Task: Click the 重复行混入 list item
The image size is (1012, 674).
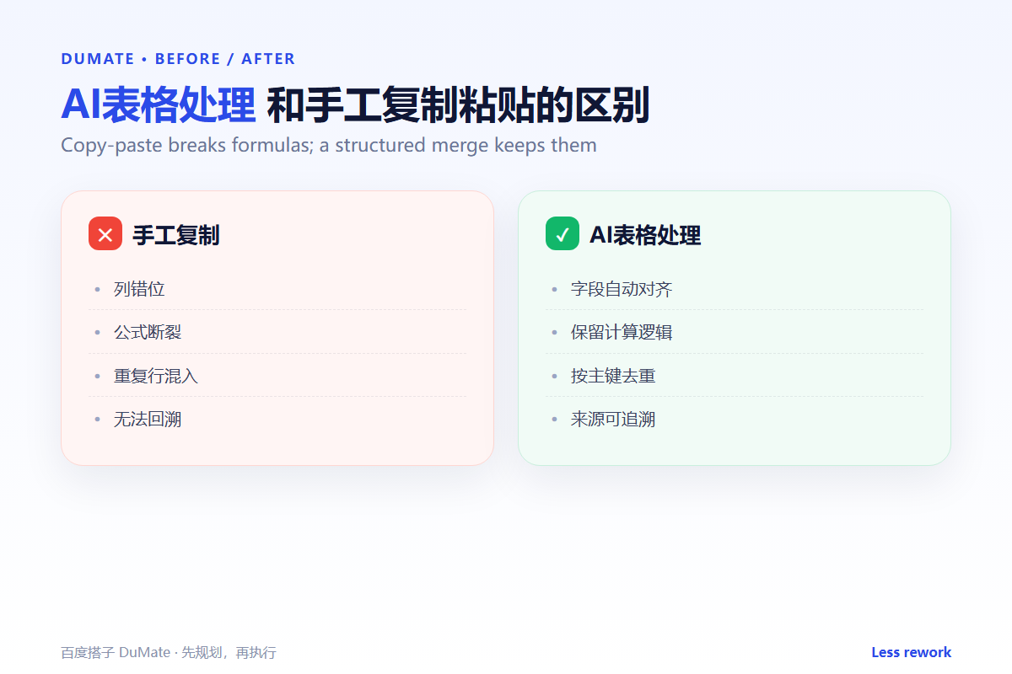Action: (277, 376)
